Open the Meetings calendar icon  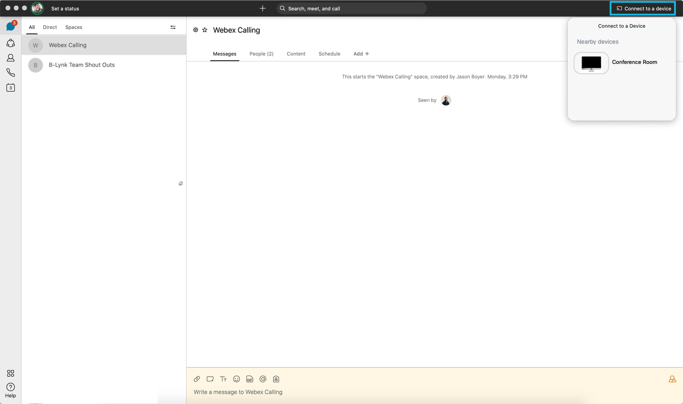10,87
